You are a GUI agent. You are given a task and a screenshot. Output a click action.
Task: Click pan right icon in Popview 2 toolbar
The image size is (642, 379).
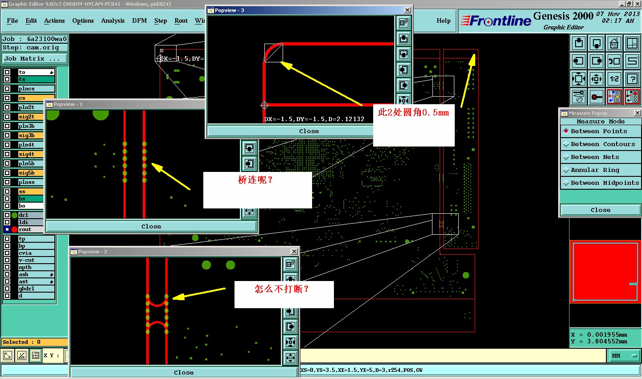290,326
